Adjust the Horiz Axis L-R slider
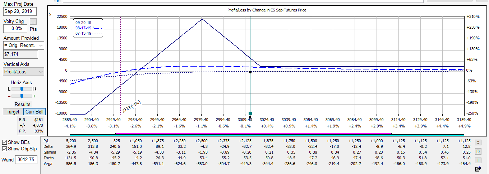This screenshot has height=174, width=489. tap(22, 88)
